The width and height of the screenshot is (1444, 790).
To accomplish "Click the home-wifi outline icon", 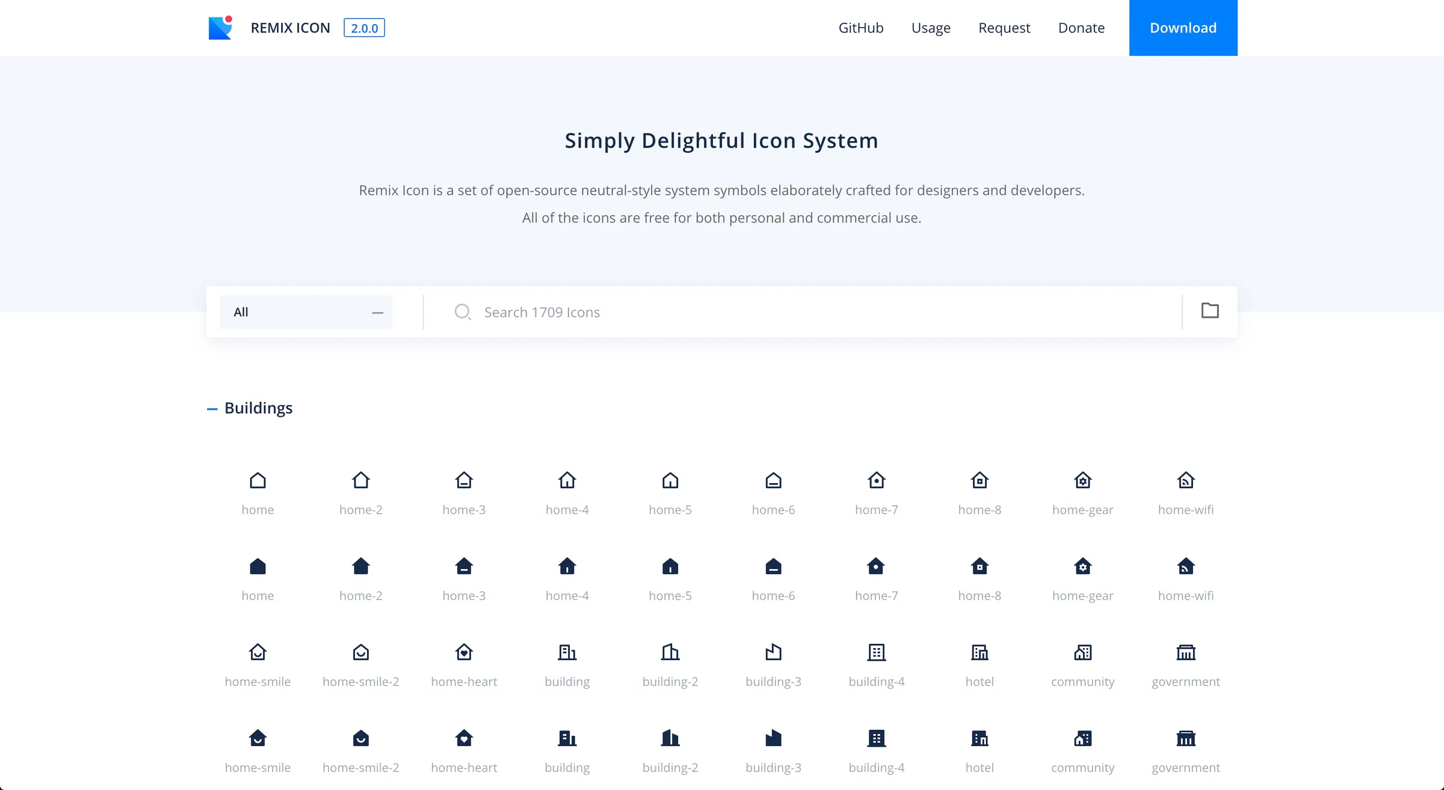I will (1186, 480).
